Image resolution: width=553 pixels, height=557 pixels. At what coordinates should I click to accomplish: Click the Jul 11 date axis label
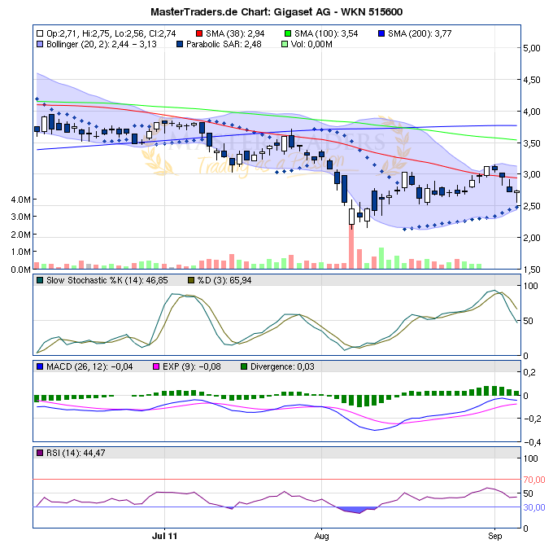pos(164,536)
